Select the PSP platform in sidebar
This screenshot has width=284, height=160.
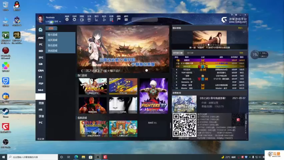pyautogui.click(x=40, y=84)
